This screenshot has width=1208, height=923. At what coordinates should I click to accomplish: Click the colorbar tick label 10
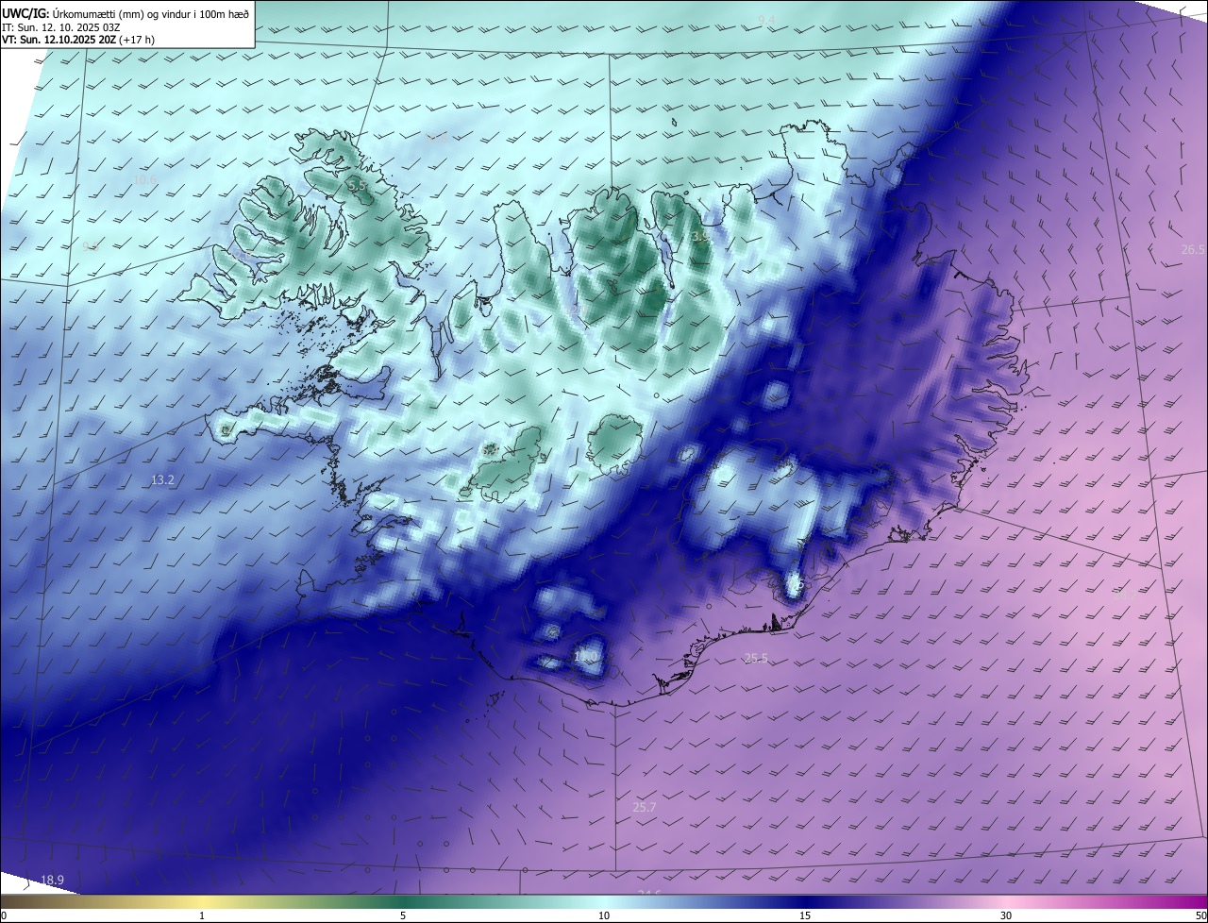[x=604, y=915]
